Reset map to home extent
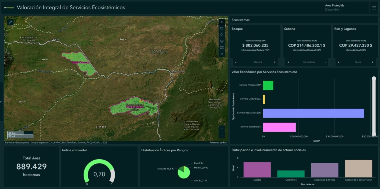The height and width of the screenshot is (189, 380). pyautogui.click(x=222, y=35)
